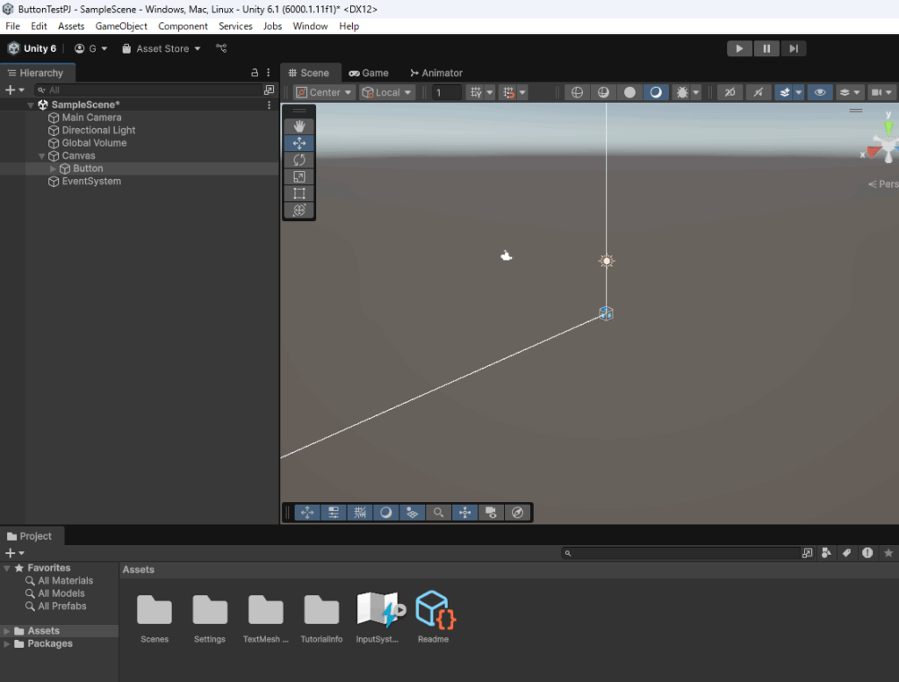This screenshot has height=682, width=899.
Task: Select the Scale tool
Action: (299, 176)
